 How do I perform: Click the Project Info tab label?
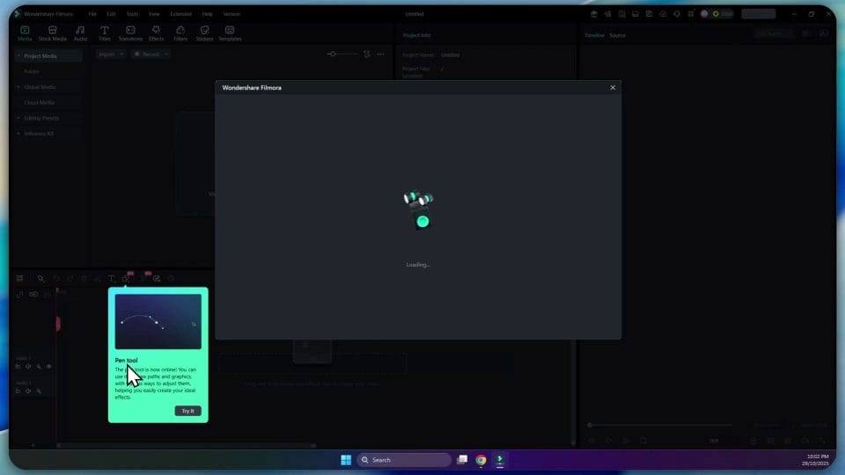click(x=416, y=35)
